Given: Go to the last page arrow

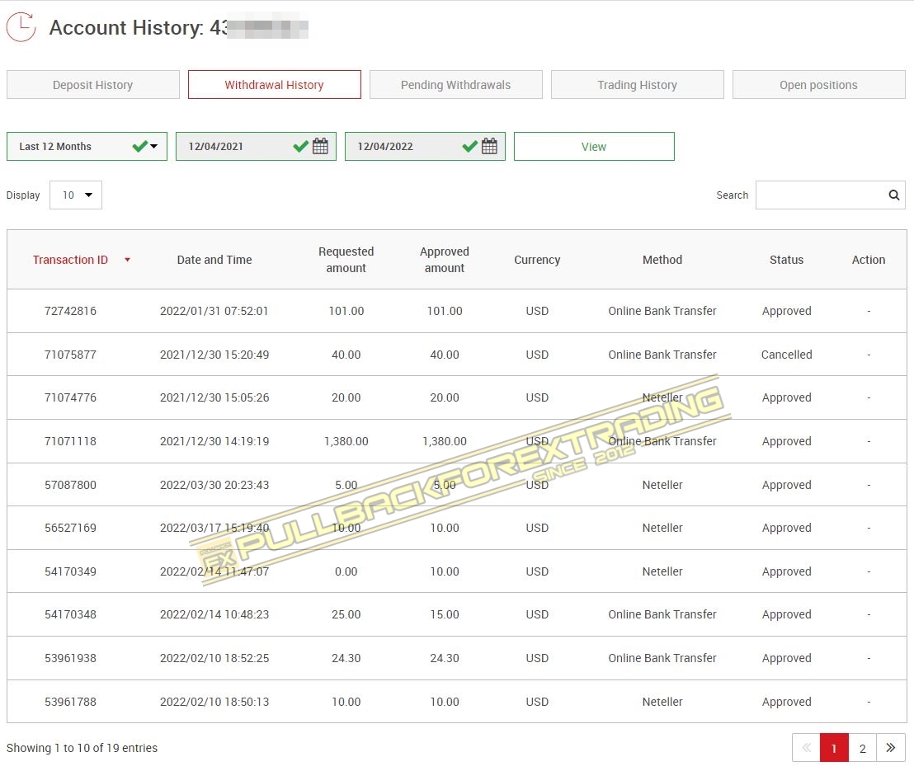Looking at the screenshot, I should click(x=890, y=748).
